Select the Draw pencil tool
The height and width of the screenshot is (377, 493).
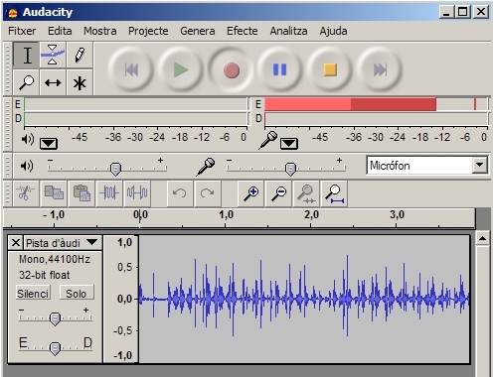(80, 55)
